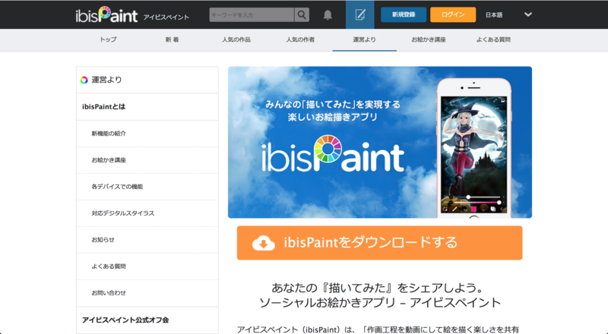The height and width of the screenshot is (334, 608).
Task: Open the トップ tab
Action: 108,39
